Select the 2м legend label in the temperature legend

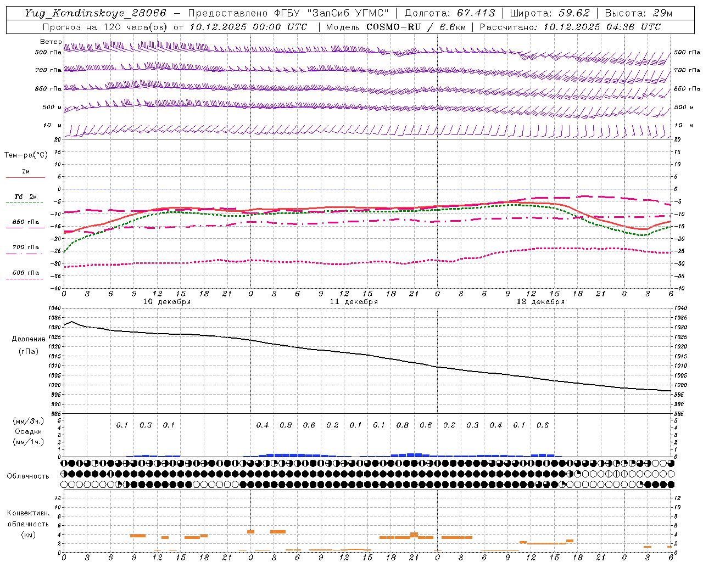(x=26, y=172)
